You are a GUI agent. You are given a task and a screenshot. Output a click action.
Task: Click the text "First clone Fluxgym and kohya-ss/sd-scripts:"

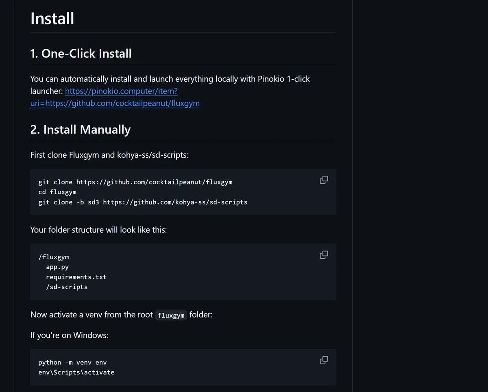point(109,155)
